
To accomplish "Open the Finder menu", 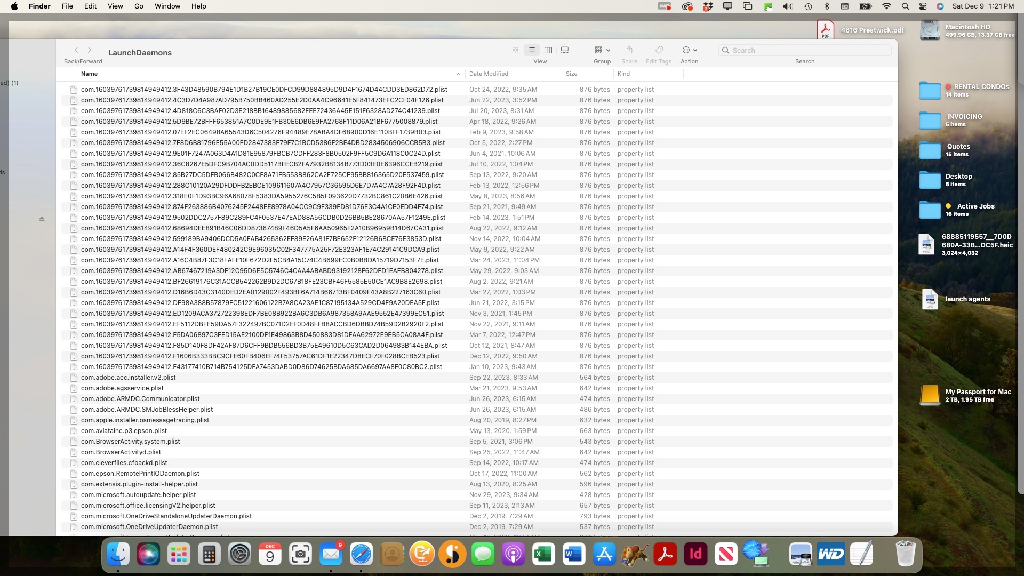I will coord(39,6).
